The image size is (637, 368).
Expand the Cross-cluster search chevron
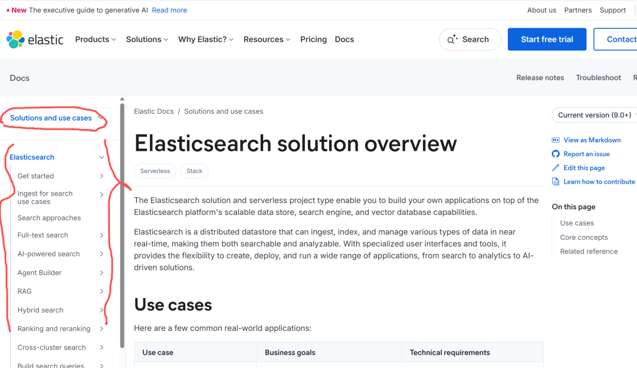click(101, 348)
